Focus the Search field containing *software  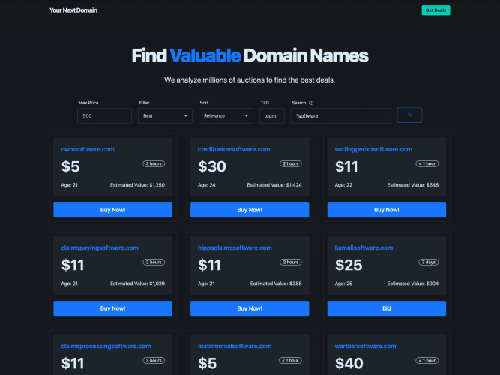click(340, 115)
